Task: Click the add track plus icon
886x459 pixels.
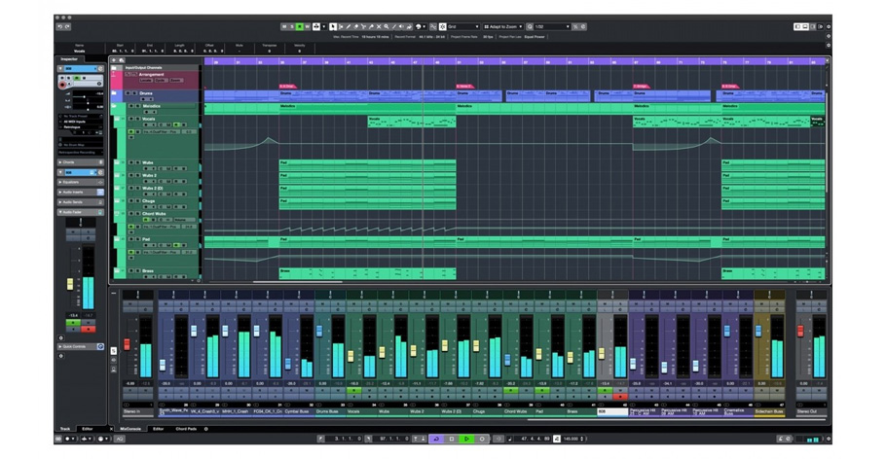Action: (113, 59)
